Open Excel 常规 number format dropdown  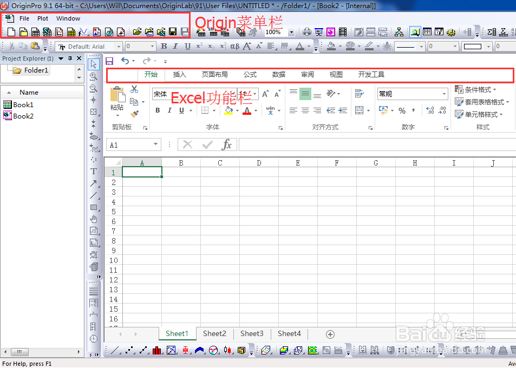444,94
